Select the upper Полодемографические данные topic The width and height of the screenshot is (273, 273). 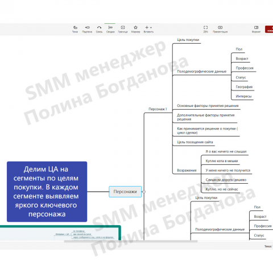click(x=202, y=72)
